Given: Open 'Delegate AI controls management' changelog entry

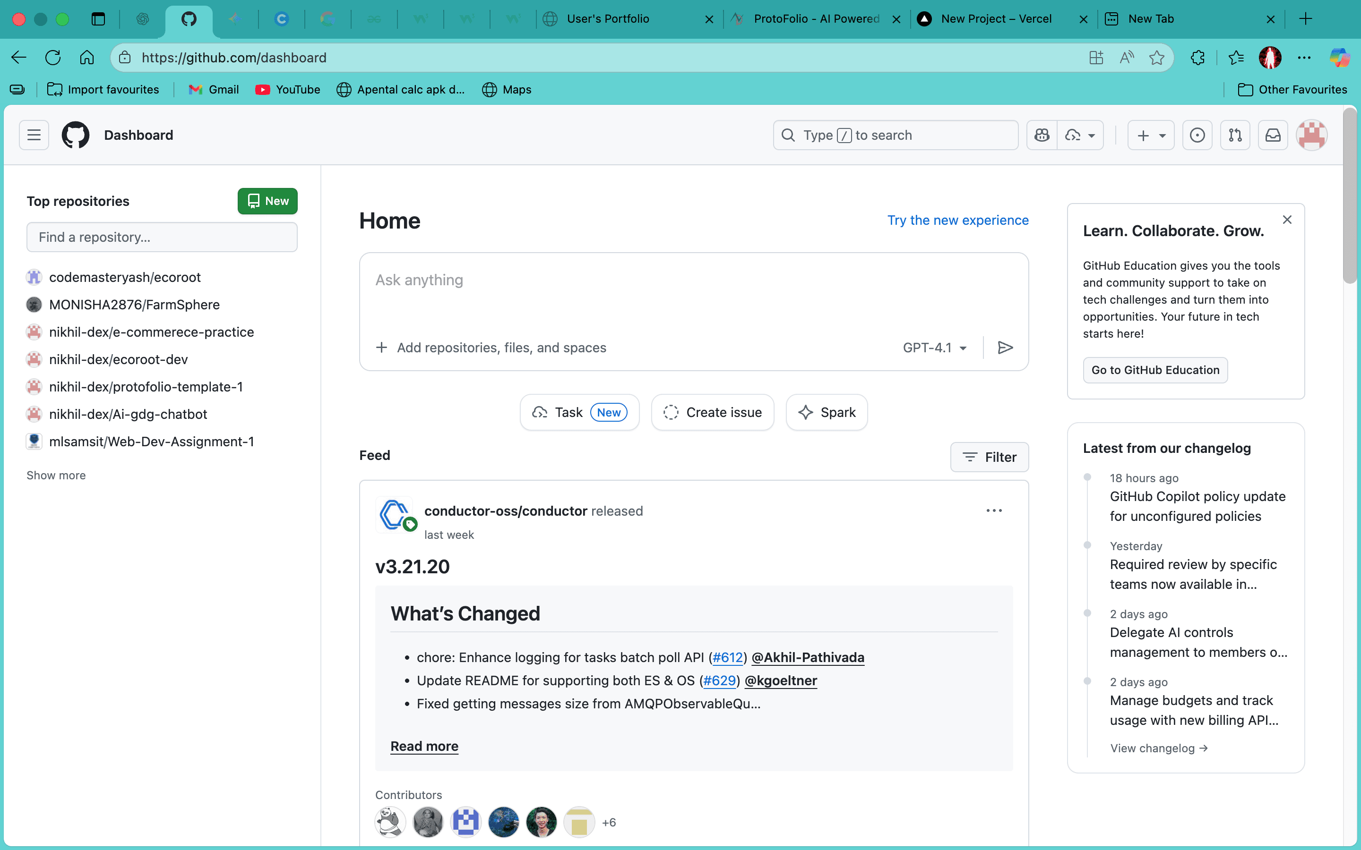Looking at the screenshot, I should point(1198,642).
